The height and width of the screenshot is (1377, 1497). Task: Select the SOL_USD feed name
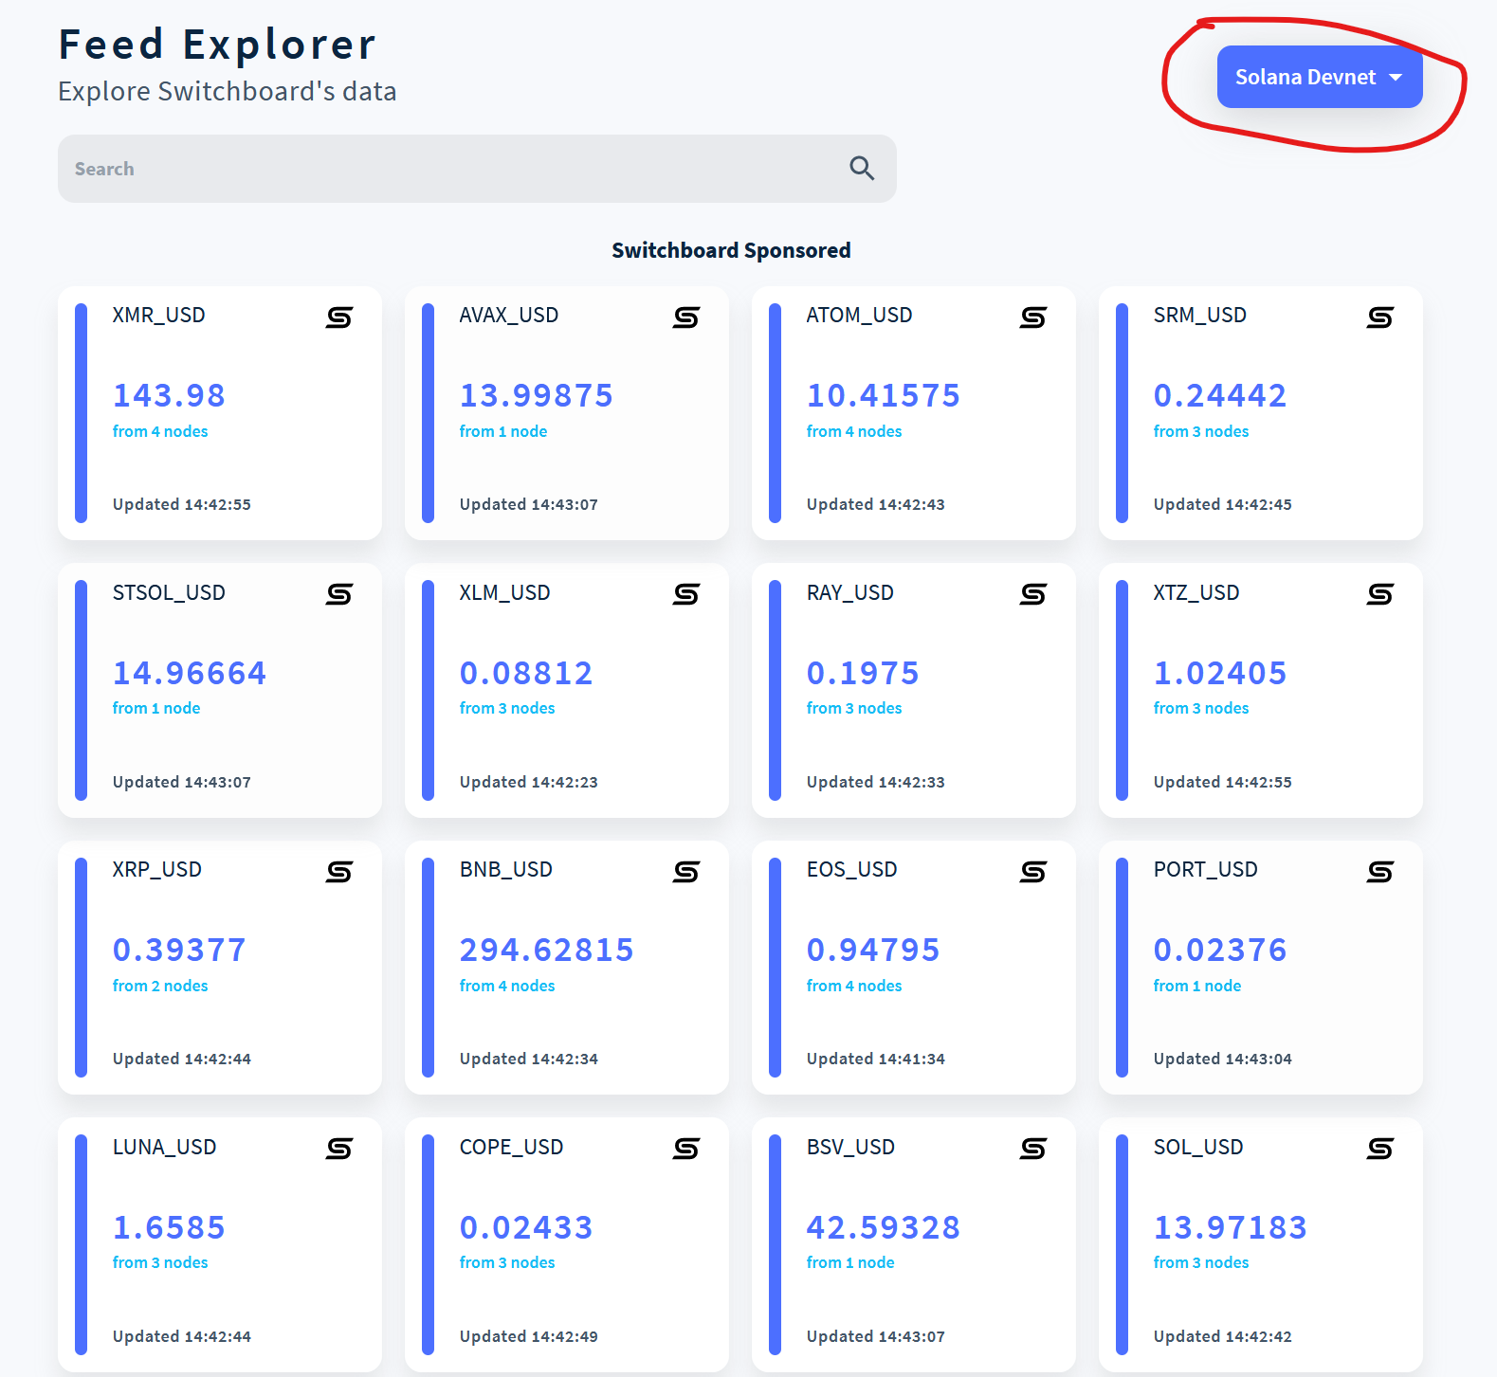[1197, 1147]
